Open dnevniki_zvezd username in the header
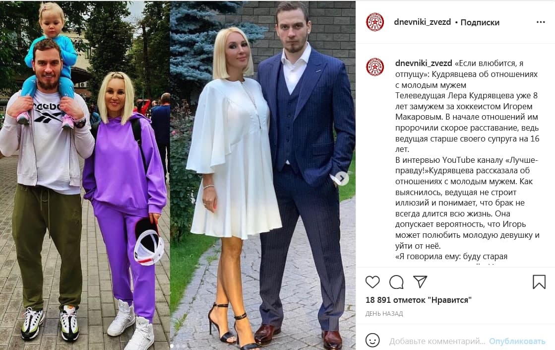 point(422,22)
